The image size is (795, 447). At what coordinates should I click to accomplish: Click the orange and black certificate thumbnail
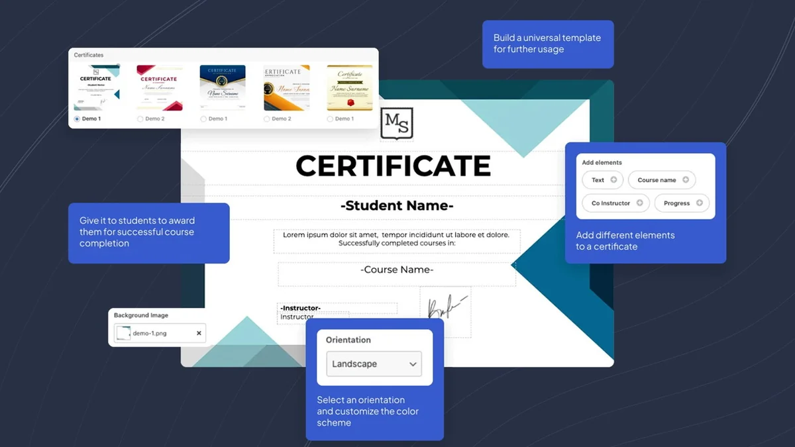tap(286, 87)
